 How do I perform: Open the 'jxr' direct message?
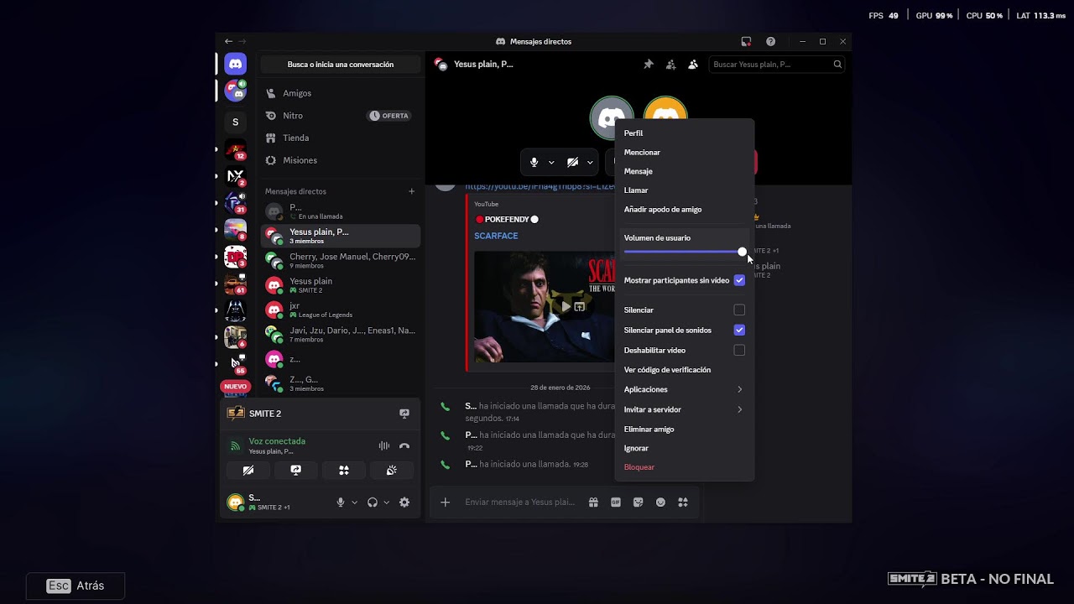341,310
